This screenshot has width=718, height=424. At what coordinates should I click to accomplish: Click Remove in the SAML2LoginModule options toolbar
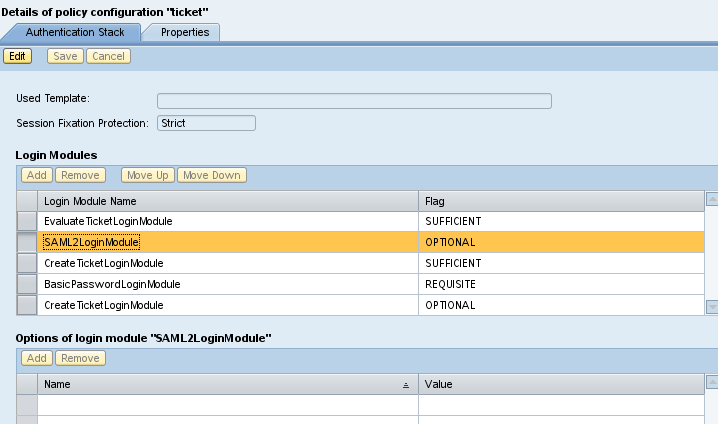pyautogui.click(x=79, y=358)
